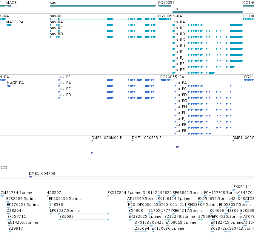The width and height of the screenshot is (254, 233).
Task: Select transcript lap-RD
Action: pos(208,37)
